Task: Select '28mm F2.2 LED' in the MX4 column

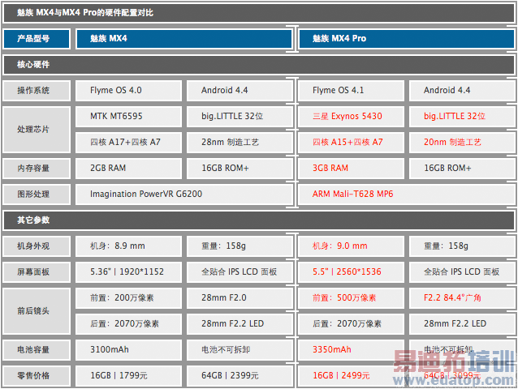Action: (x=240, y=323)
